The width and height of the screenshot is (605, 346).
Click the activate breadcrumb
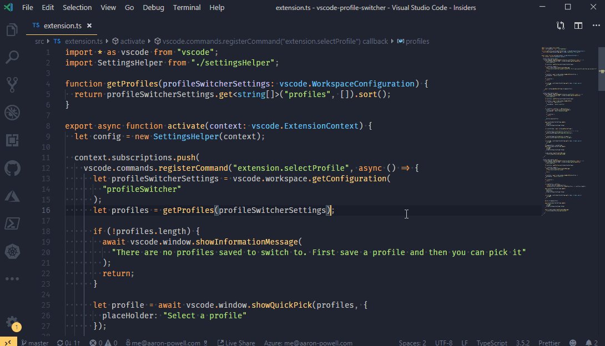tap(128, 41)
